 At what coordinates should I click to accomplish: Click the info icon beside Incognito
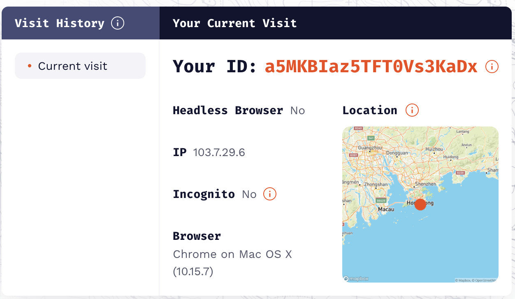270,194
